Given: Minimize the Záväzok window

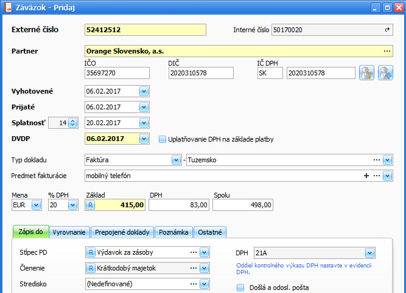Looking at the screenshot, I should 375,8.
